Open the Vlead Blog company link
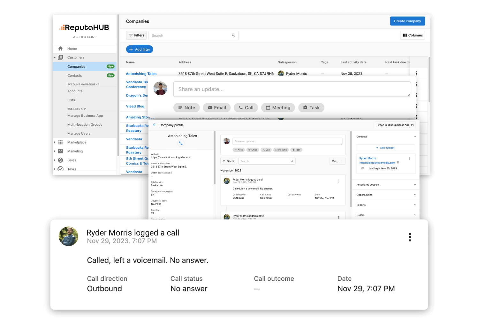This screenshot has width=479, height=319. [135, 106]
